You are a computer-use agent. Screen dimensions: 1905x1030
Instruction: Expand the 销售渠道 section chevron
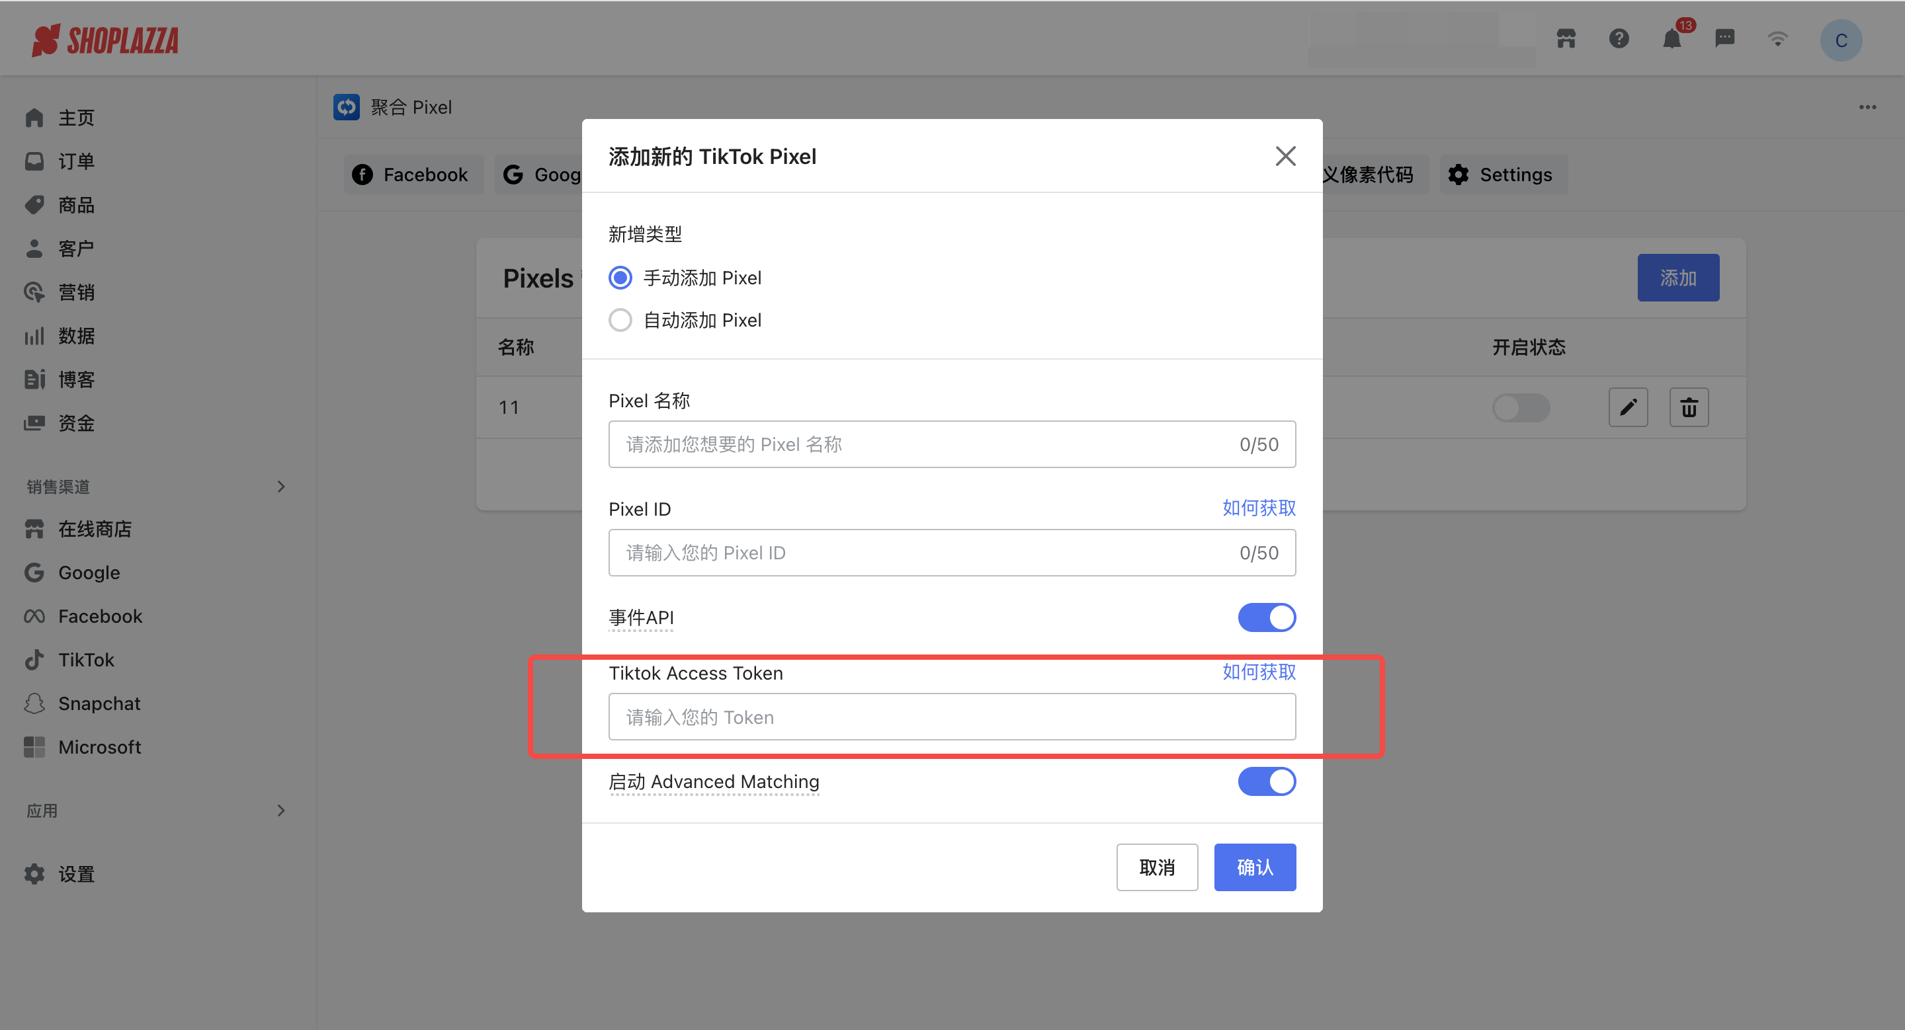coord(281,486)
